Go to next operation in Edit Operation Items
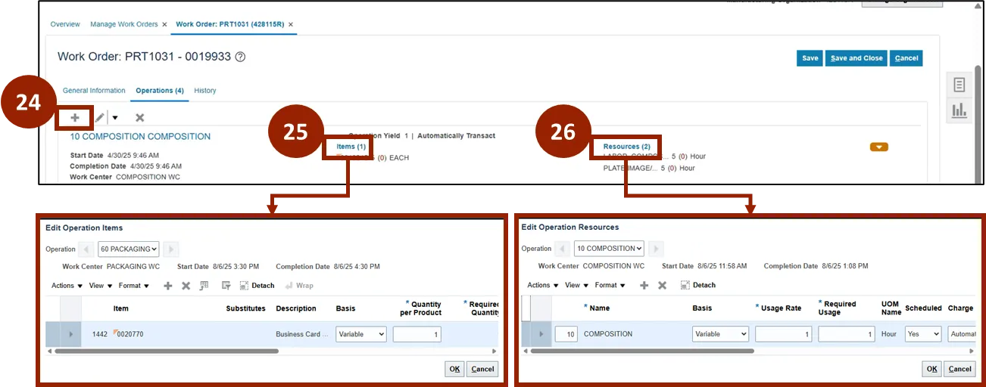The image size is (986, 387). pyautogui.click(x=171, y=249)
